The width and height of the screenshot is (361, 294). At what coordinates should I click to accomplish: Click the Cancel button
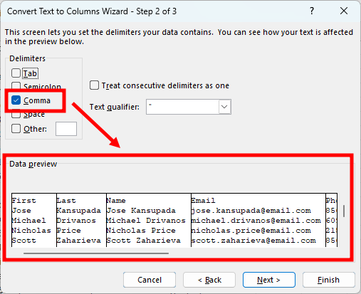(150, 280)
